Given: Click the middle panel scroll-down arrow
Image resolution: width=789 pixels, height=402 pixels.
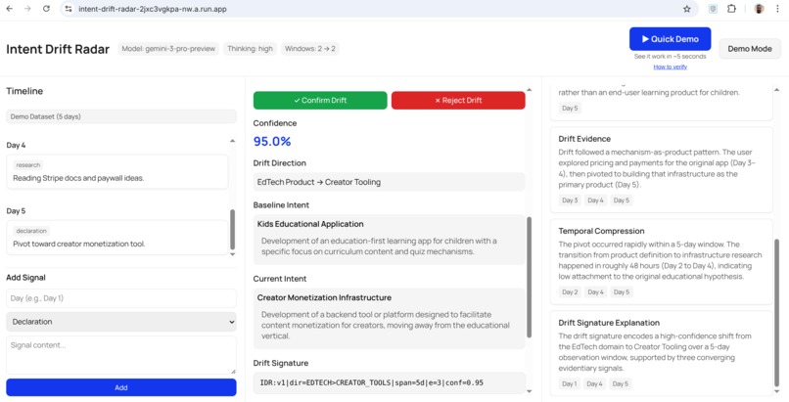Looking at the screenshot, I should click(x=529, y=391).
